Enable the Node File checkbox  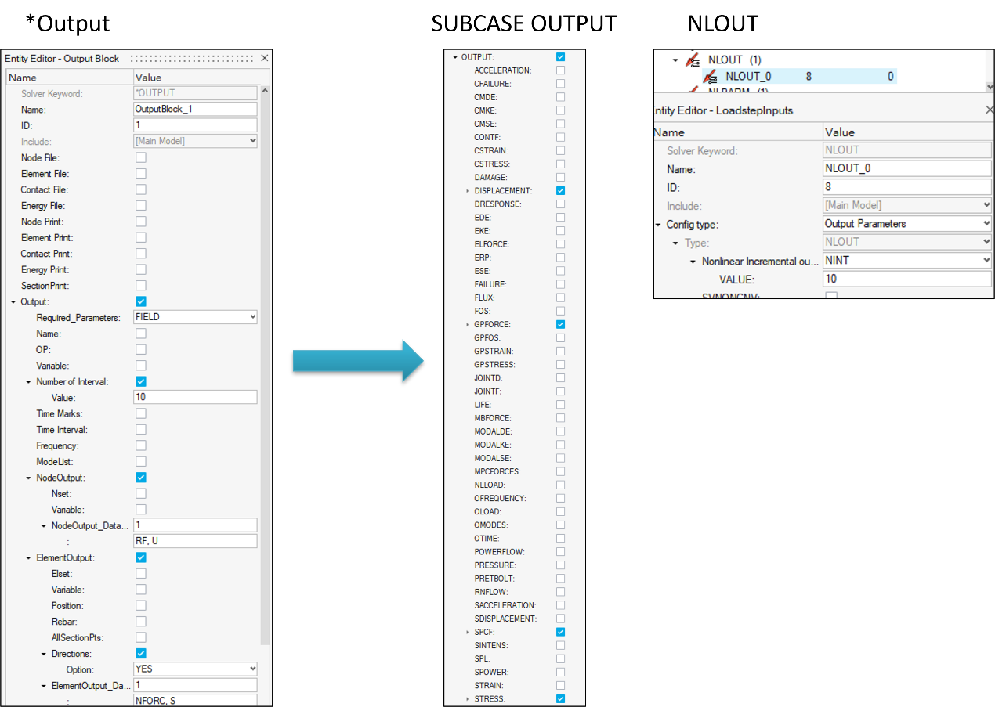141,157
